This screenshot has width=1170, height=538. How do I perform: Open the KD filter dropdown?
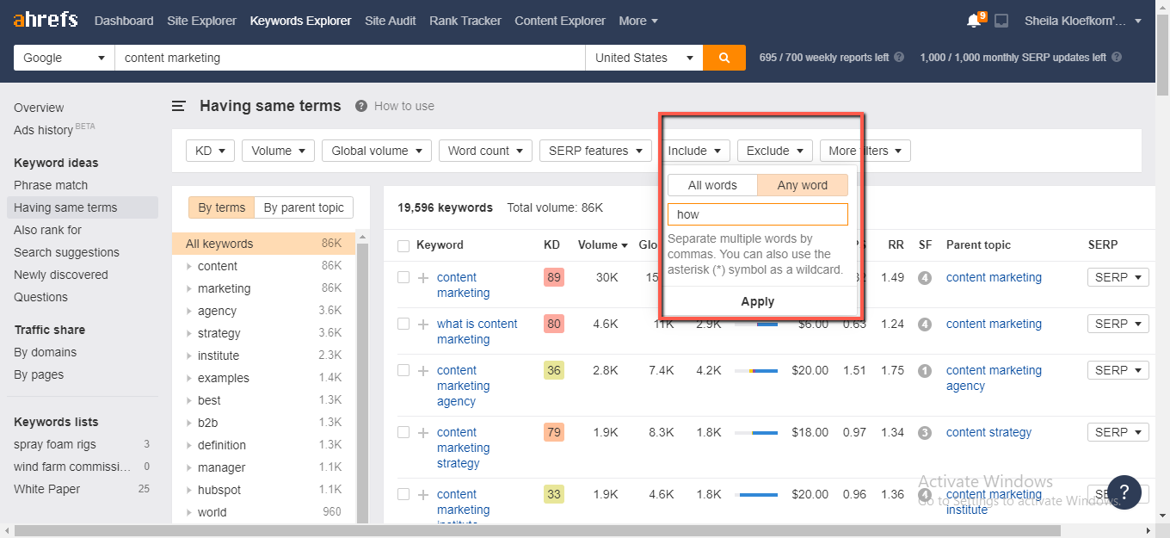(210, 151)
